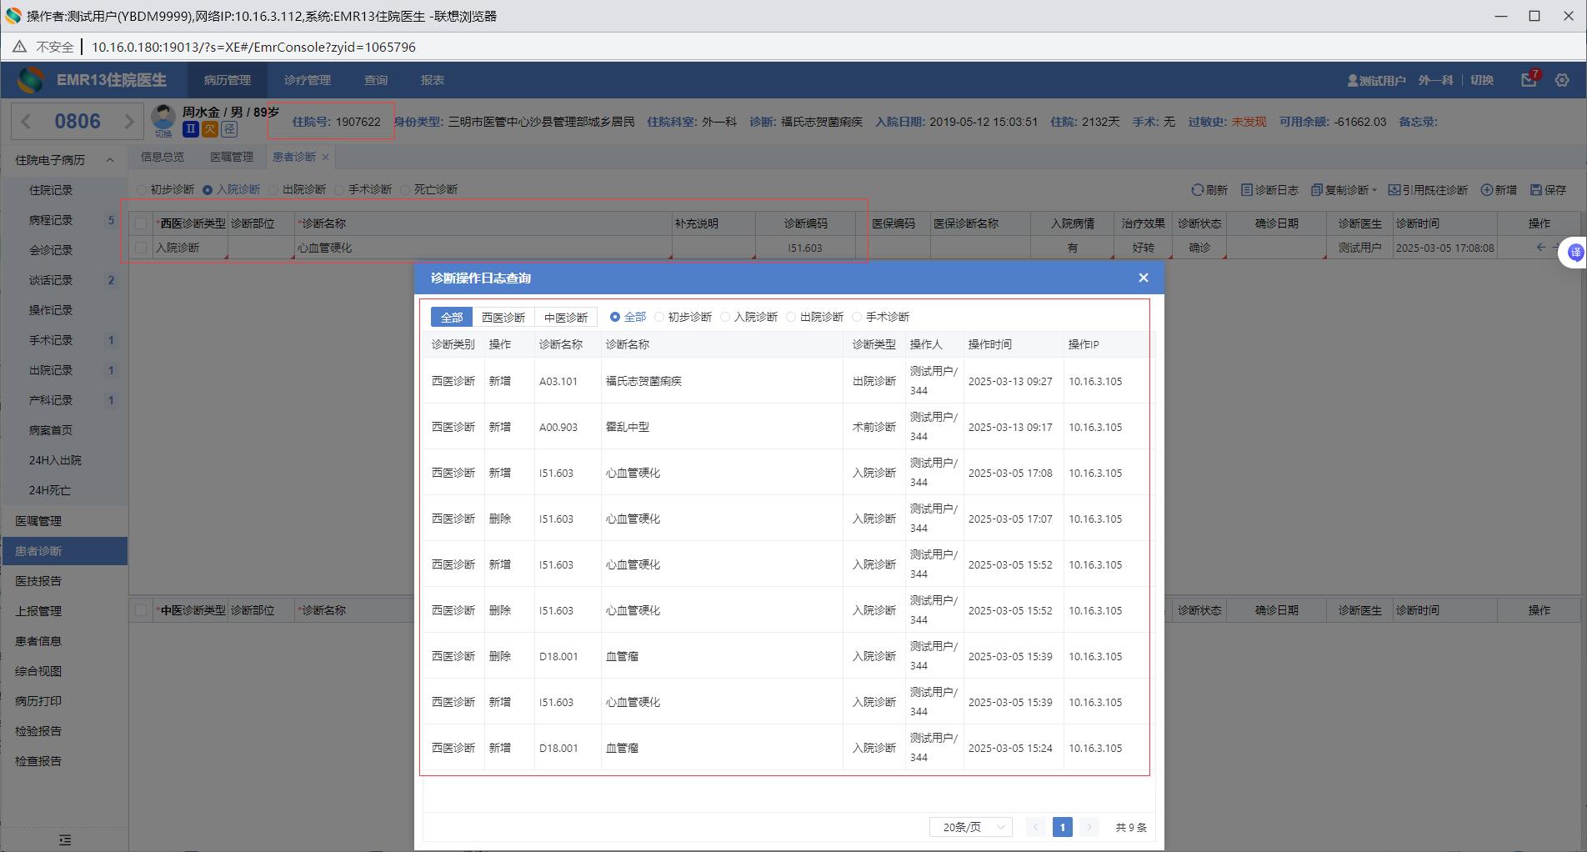Viewport: 1587px width, 852px height.
Task: Go to page 1 in dialog pagination
Action: pos(1062,827)
